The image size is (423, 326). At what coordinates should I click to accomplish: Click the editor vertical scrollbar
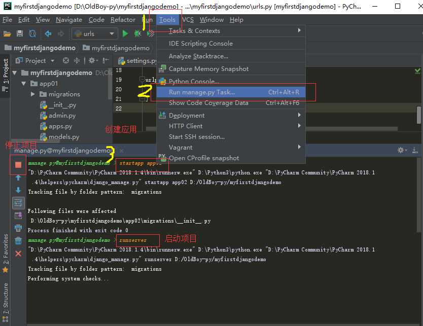(x=418, y=115)
